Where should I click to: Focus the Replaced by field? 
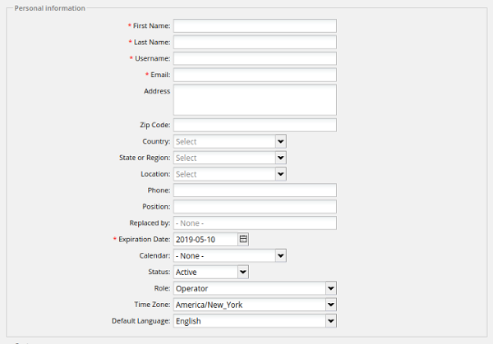click(x=255, y=223)
